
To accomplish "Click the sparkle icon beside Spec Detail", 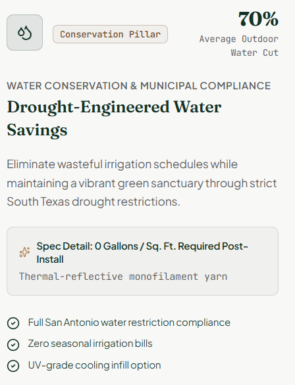I will click(x=24, y=252).
